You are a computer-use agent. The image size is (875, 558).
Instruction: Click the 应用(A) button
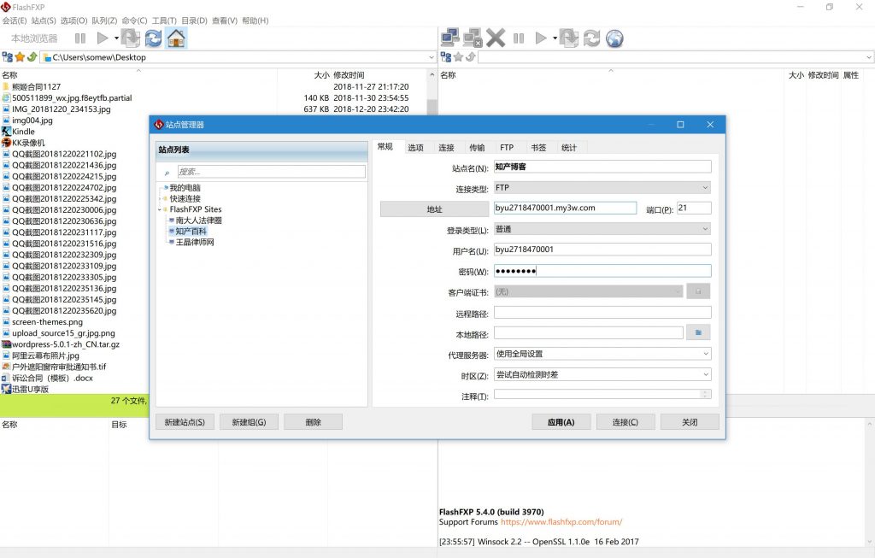561,422
